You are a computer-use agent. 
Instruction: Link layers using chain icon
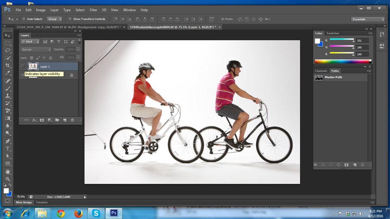coord(26,120)
